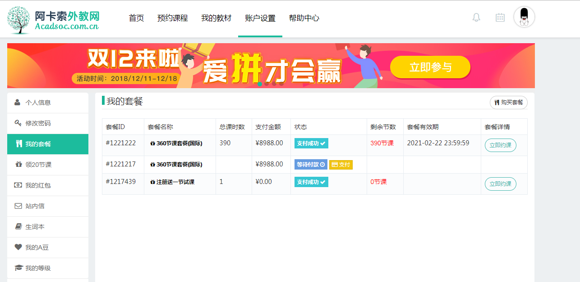Click the 立即参与 banner button
580x282 pixels.
430,67
